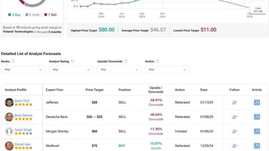This screenshot has width=269, height=151.
Task: Open Sanjit Singh analyst link
Action: [23, 130]
